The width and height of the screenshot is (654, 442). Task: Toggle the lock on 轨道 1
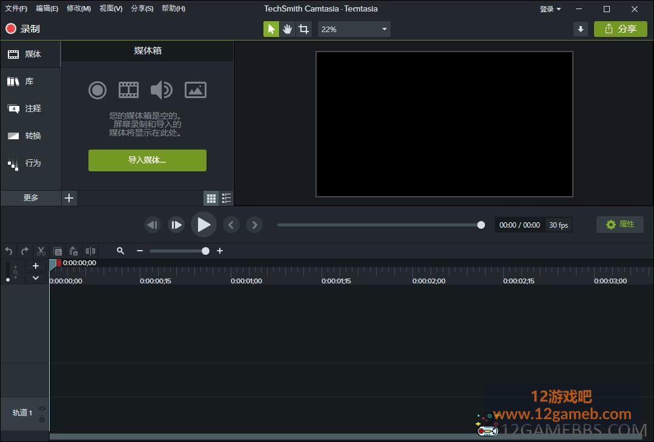coord(42,419)
